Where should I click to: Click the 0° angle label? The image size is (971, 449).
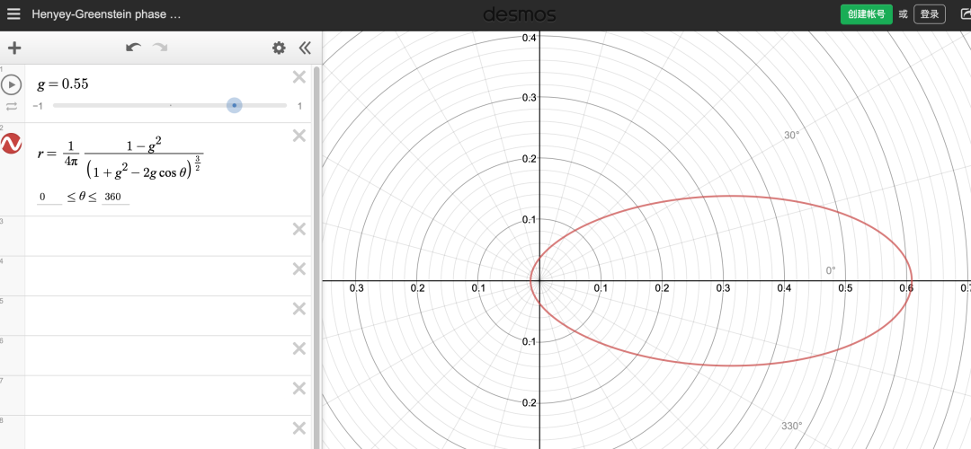click(x=831, y=270)
